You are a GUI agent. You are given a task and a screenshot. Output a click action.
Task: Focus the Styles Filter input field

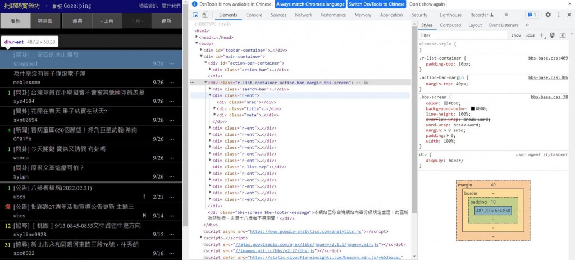click(463, 35)
